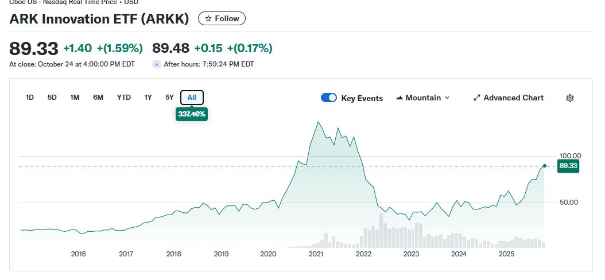This screenshot has width=605, height=280.
Task: Follow the ARK Innovation ETF
Action: point(222,18)
